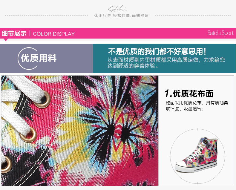Click the 1.优质花布面 title
236x190 pixels.
189,94
